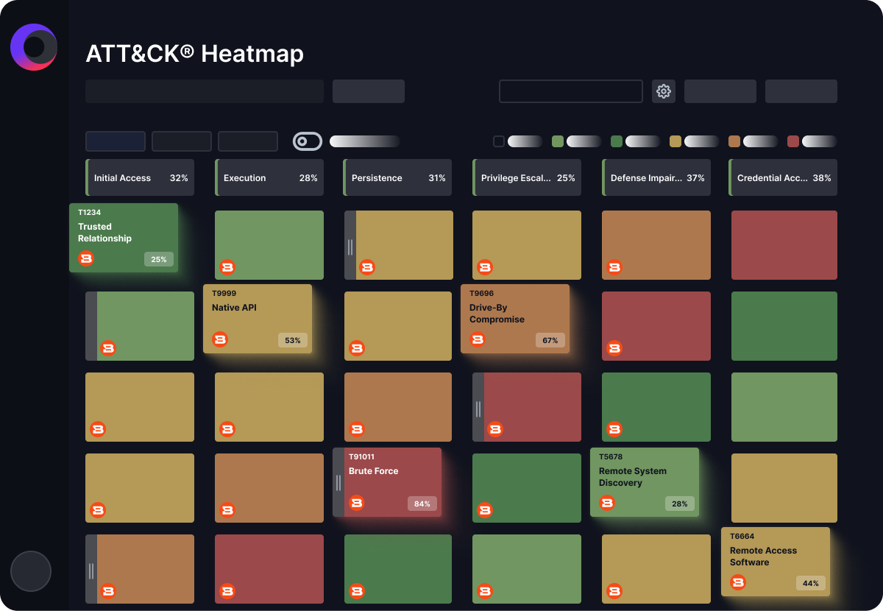Select the yellow legend swatch

click(x=675, y=141)
